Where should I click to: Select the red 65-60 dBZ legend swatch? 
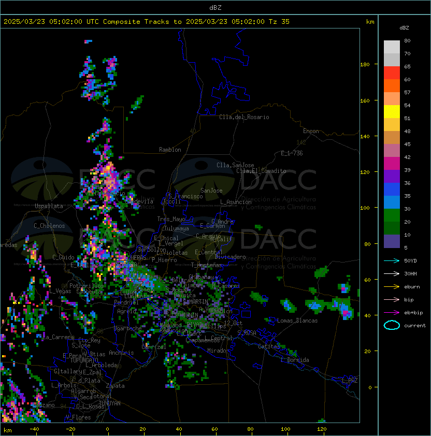[x=392, y=73]
